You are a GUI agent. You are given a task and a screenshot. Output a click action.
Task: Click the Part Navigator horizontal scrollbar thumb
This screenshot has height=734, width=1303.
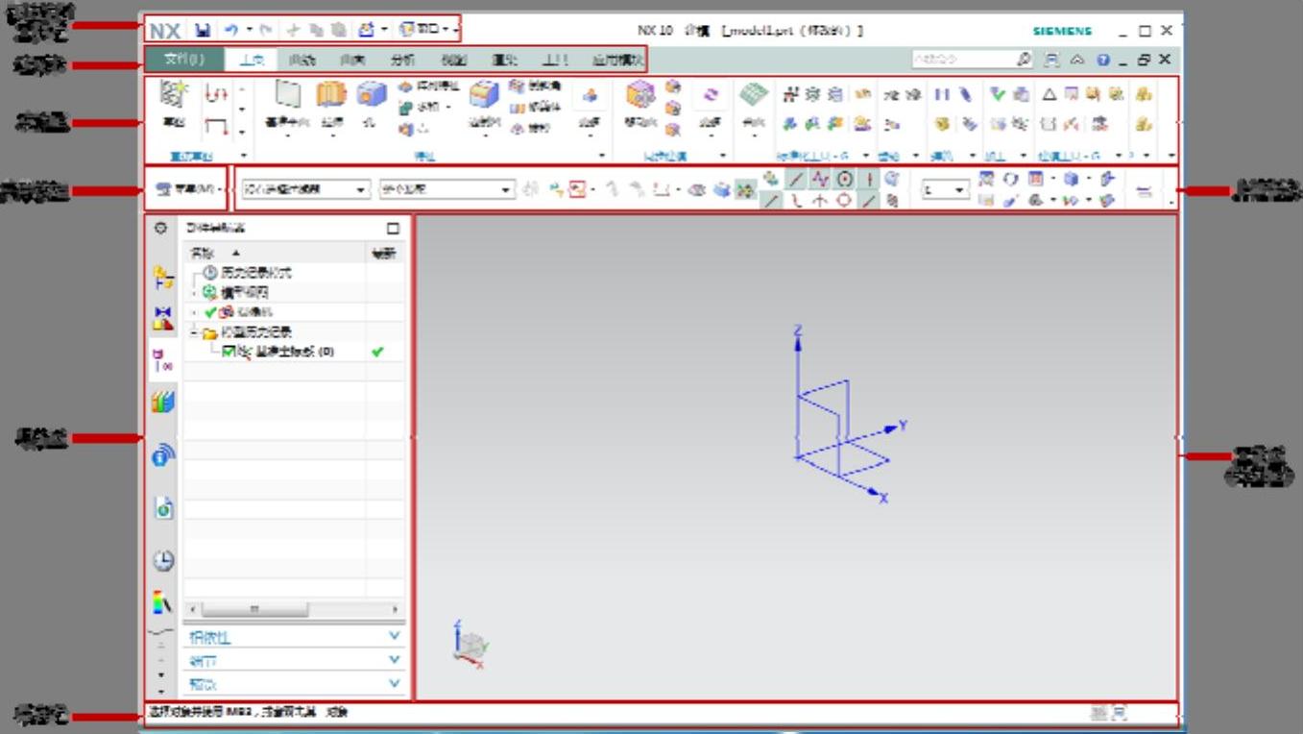[x=254, y=609]
